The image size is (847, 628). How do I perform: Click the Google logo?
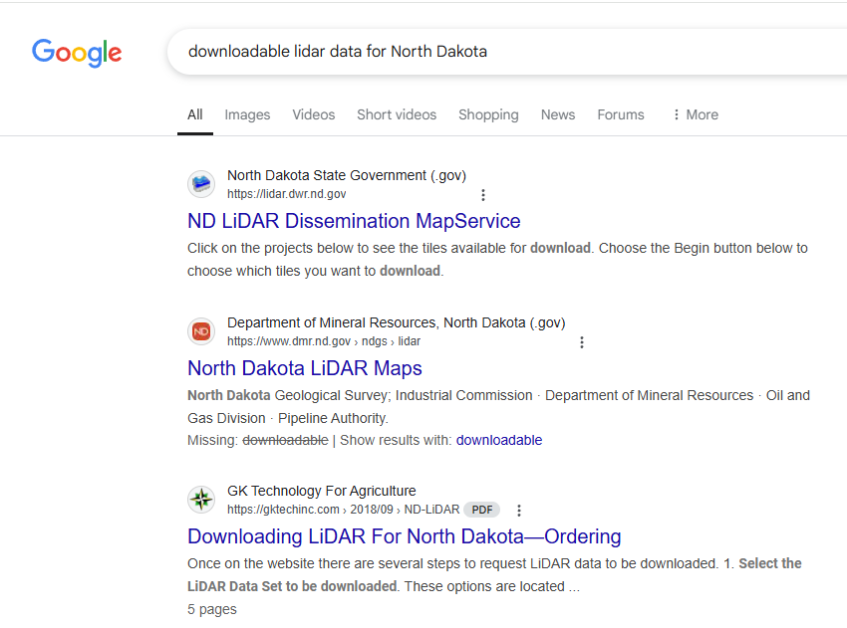tap(77, 51)
